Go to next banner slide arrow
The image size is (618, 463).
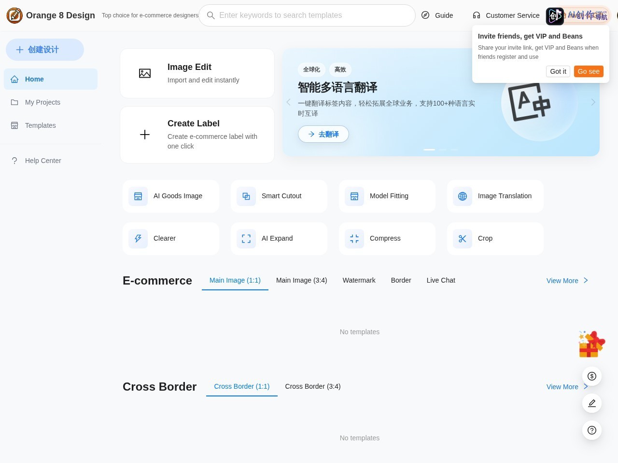(x=593, y=102)
